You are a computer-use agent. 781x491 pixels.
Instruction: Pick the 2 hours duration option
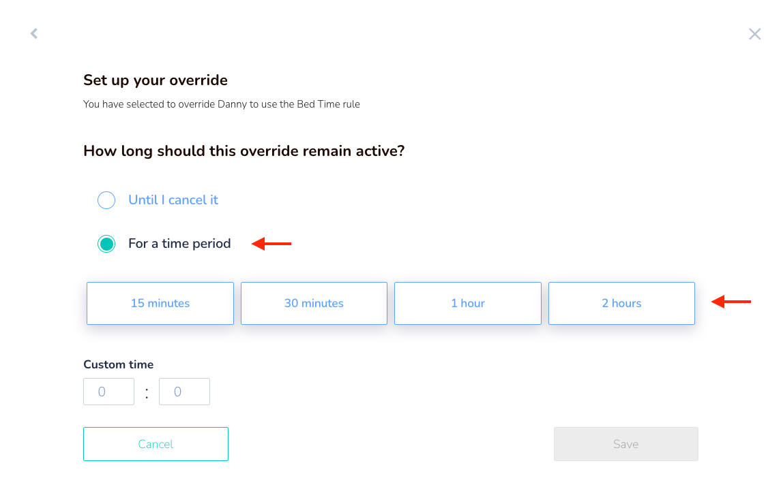point(621,304)
